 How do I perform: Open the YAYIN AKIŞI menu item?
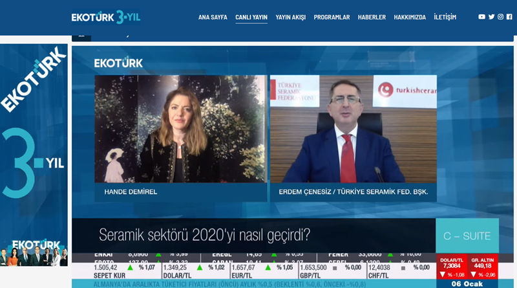(x=290, y=17)
